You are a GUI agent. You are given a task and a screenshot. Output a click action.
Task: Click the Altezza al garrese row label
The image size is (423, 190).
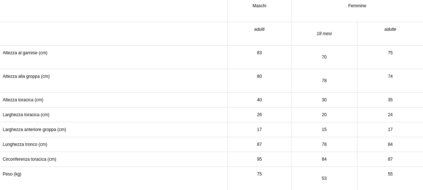(x=25, y=53)
